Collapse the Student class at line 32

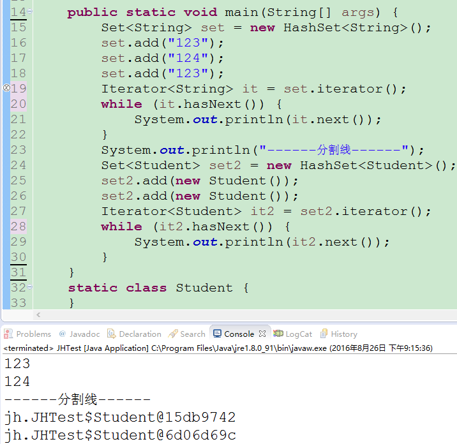[x=30, y=287]
